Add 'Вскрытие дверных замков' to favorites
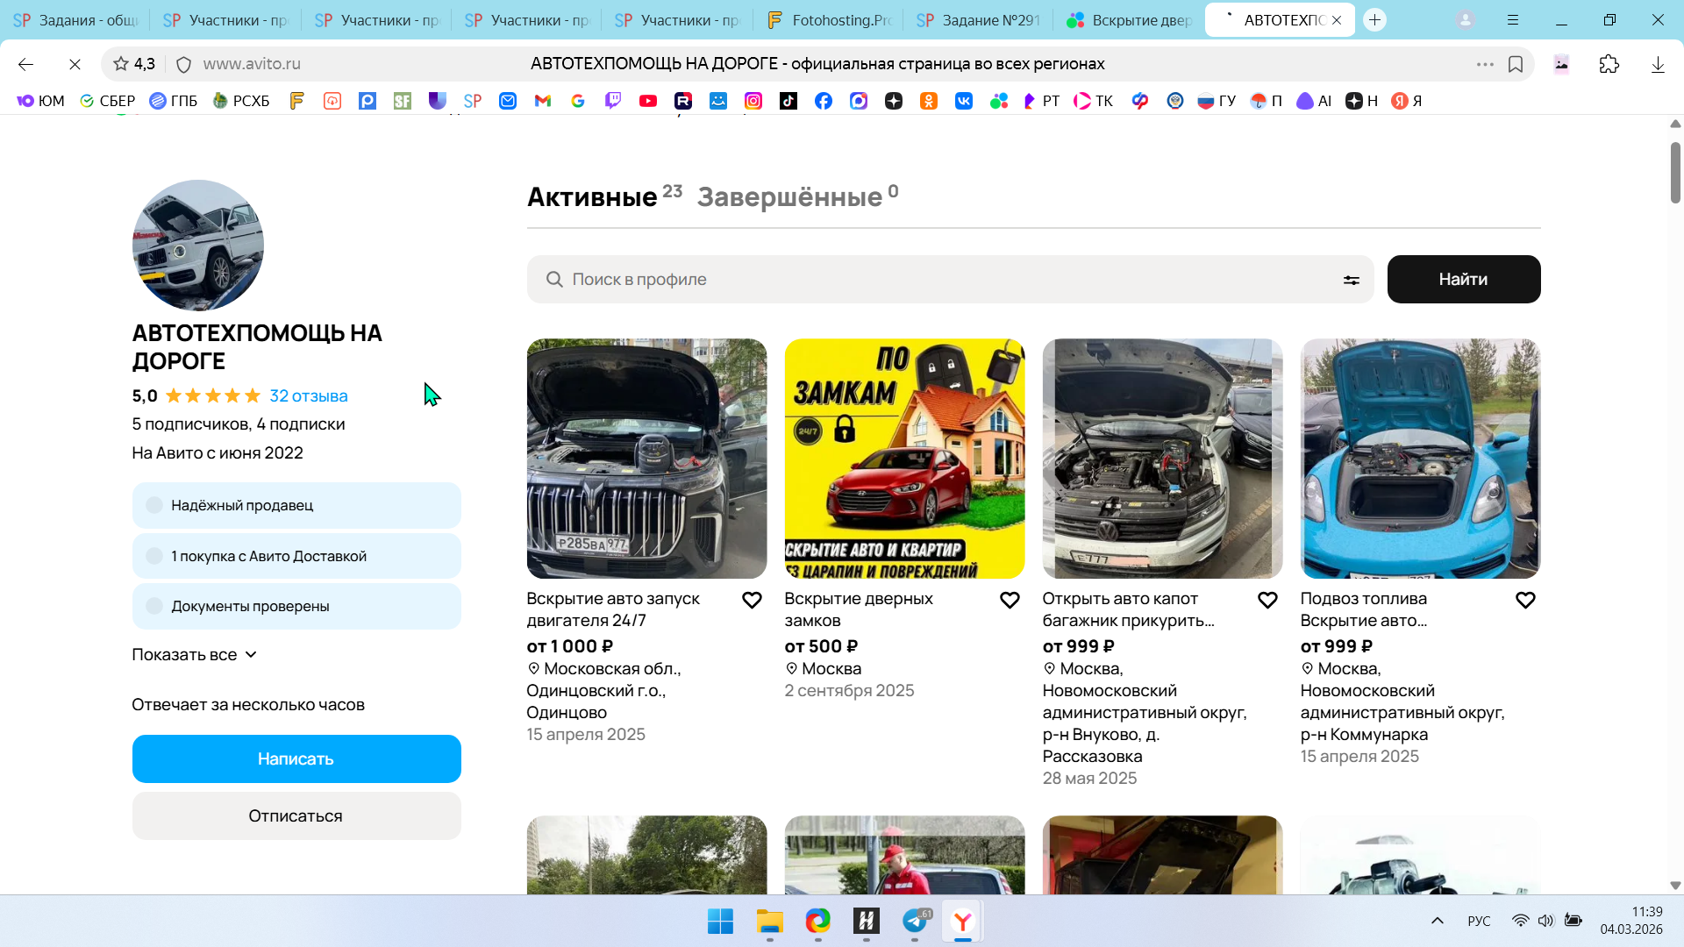The width and height of the screenshot is (1684, 947). click(1010, 601)
